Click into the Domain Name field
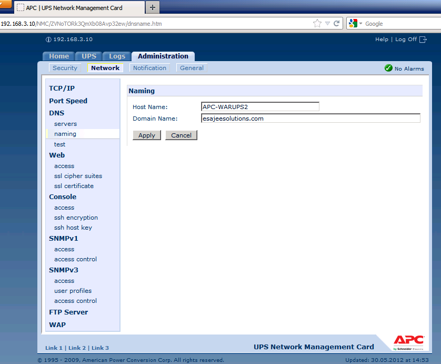The height and width of the screenshot is (364, 441). coord(311,118)
